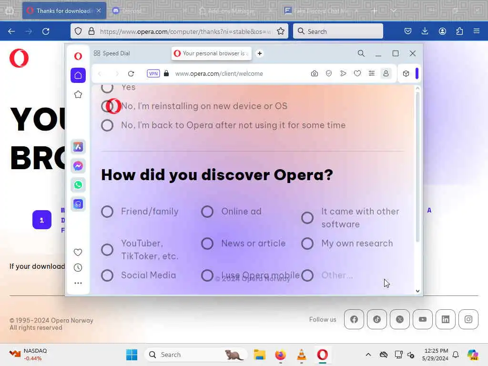Screen dimensions: 488x366
Task: Select Online ad radio option
Action: [207, 212]
